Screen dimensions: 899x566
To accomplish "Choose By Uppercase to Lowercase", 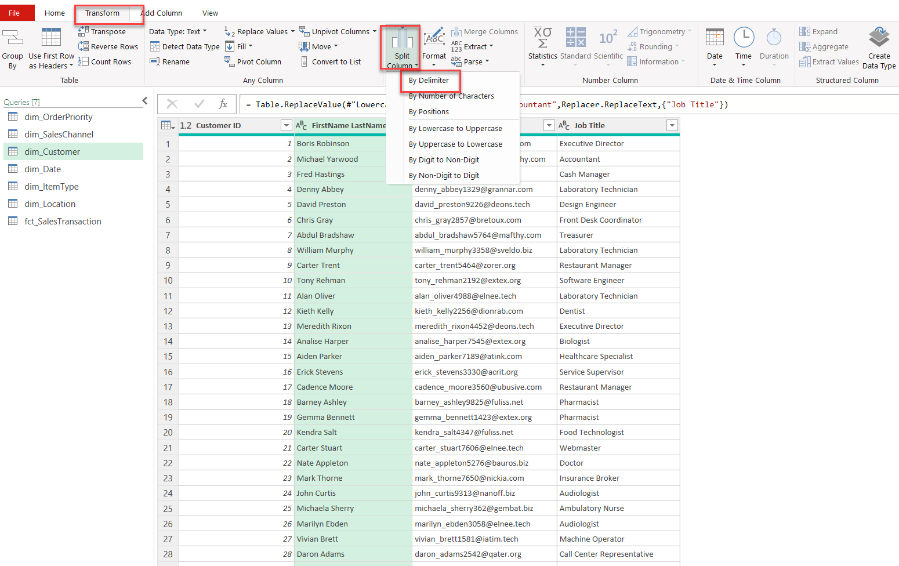I will coord(455,144).
